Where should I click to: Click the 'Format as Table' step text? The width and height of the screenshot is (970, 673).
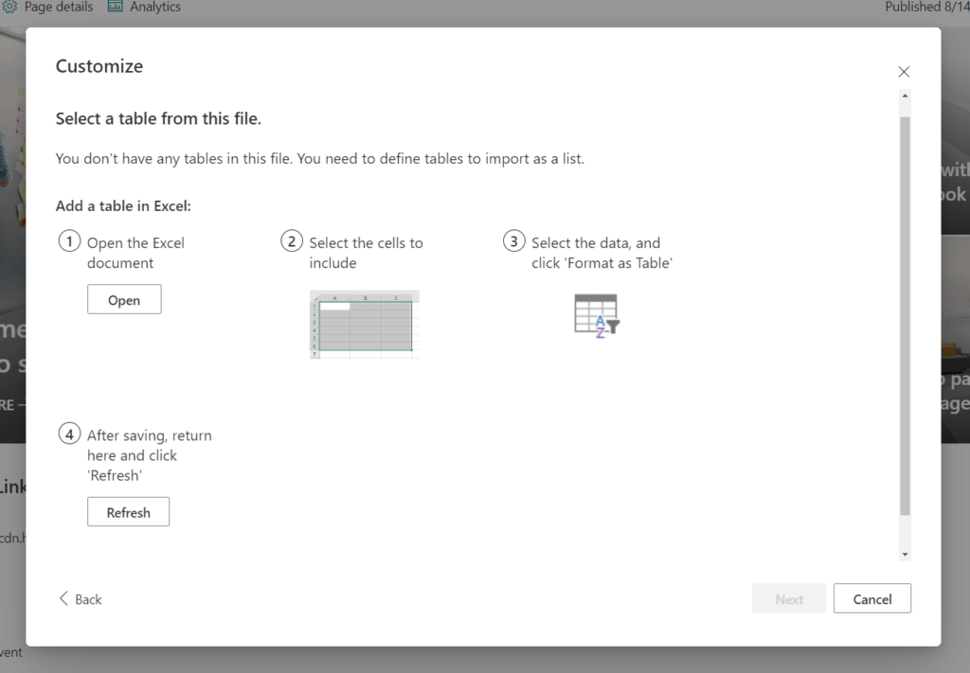(602, 253)
